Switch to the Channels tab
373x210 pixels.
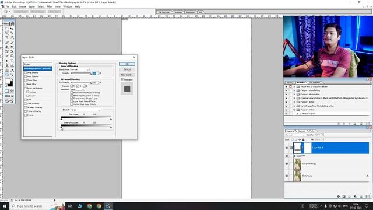coord(301,131)
